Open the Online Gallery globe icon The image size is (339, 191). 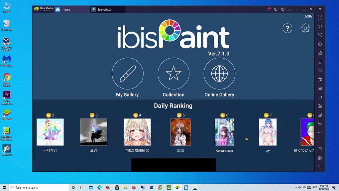[x=219, y=74]
